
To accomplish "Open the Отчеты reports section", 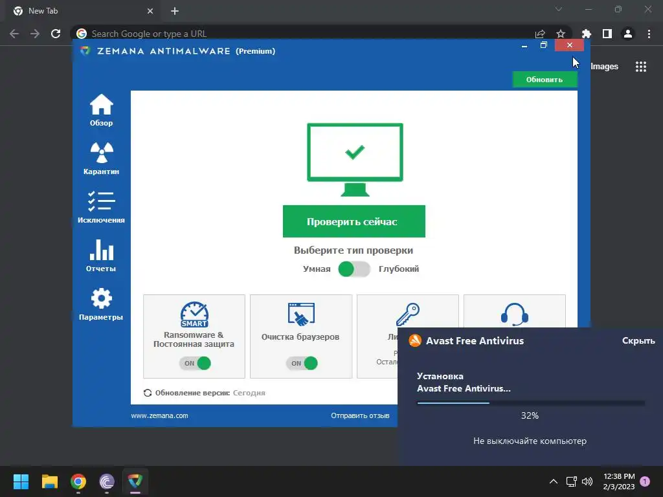I will [101, 256].
